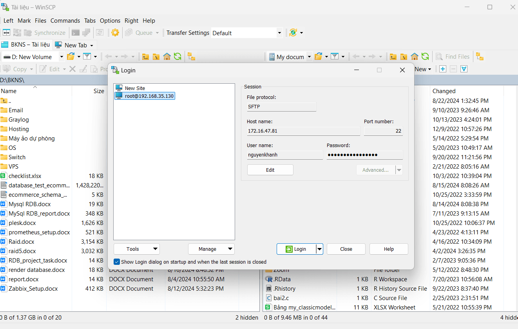This screenshot has width=518, height=329.
Task: Open home directory on the remote panel
Action: [x=415, y=56]
